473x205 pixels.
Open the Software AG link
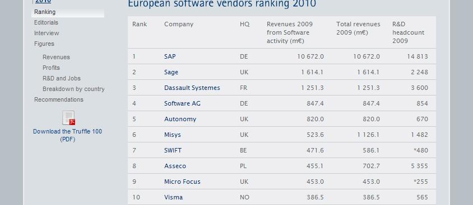click(x=182, y=103)
